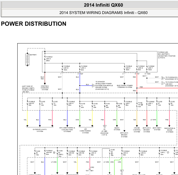178x175 pixels.
Task: Select the Navigation & Sound Systems label
Action: click(169, 130)
